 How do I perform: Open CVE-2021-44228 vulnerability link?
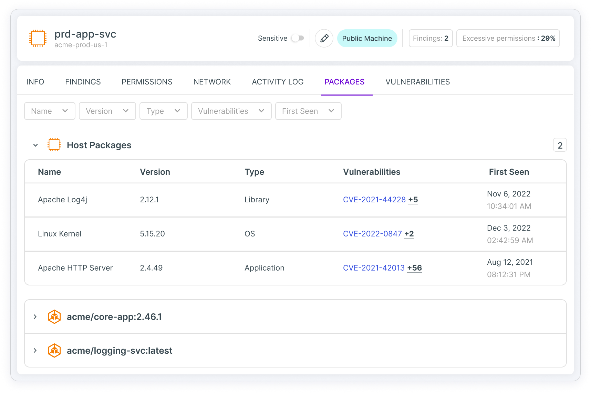[374, 200]
